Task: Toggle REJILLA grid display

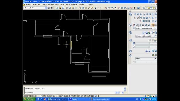Action: tap(49, 96)
